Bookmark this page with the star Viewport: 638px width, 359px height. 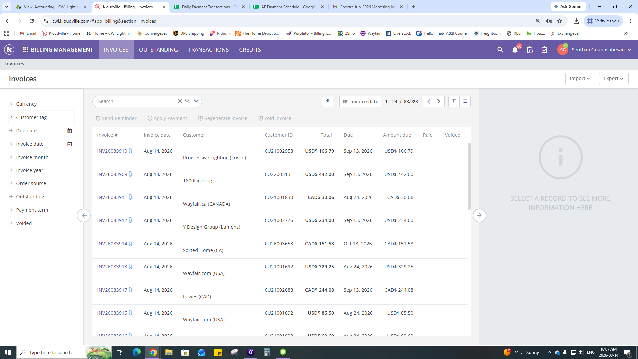(560, 21)
